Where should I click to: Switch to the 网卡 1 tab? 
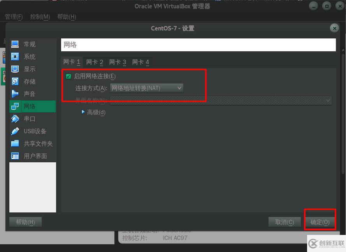pyautogui.click(x=72, y=62)
